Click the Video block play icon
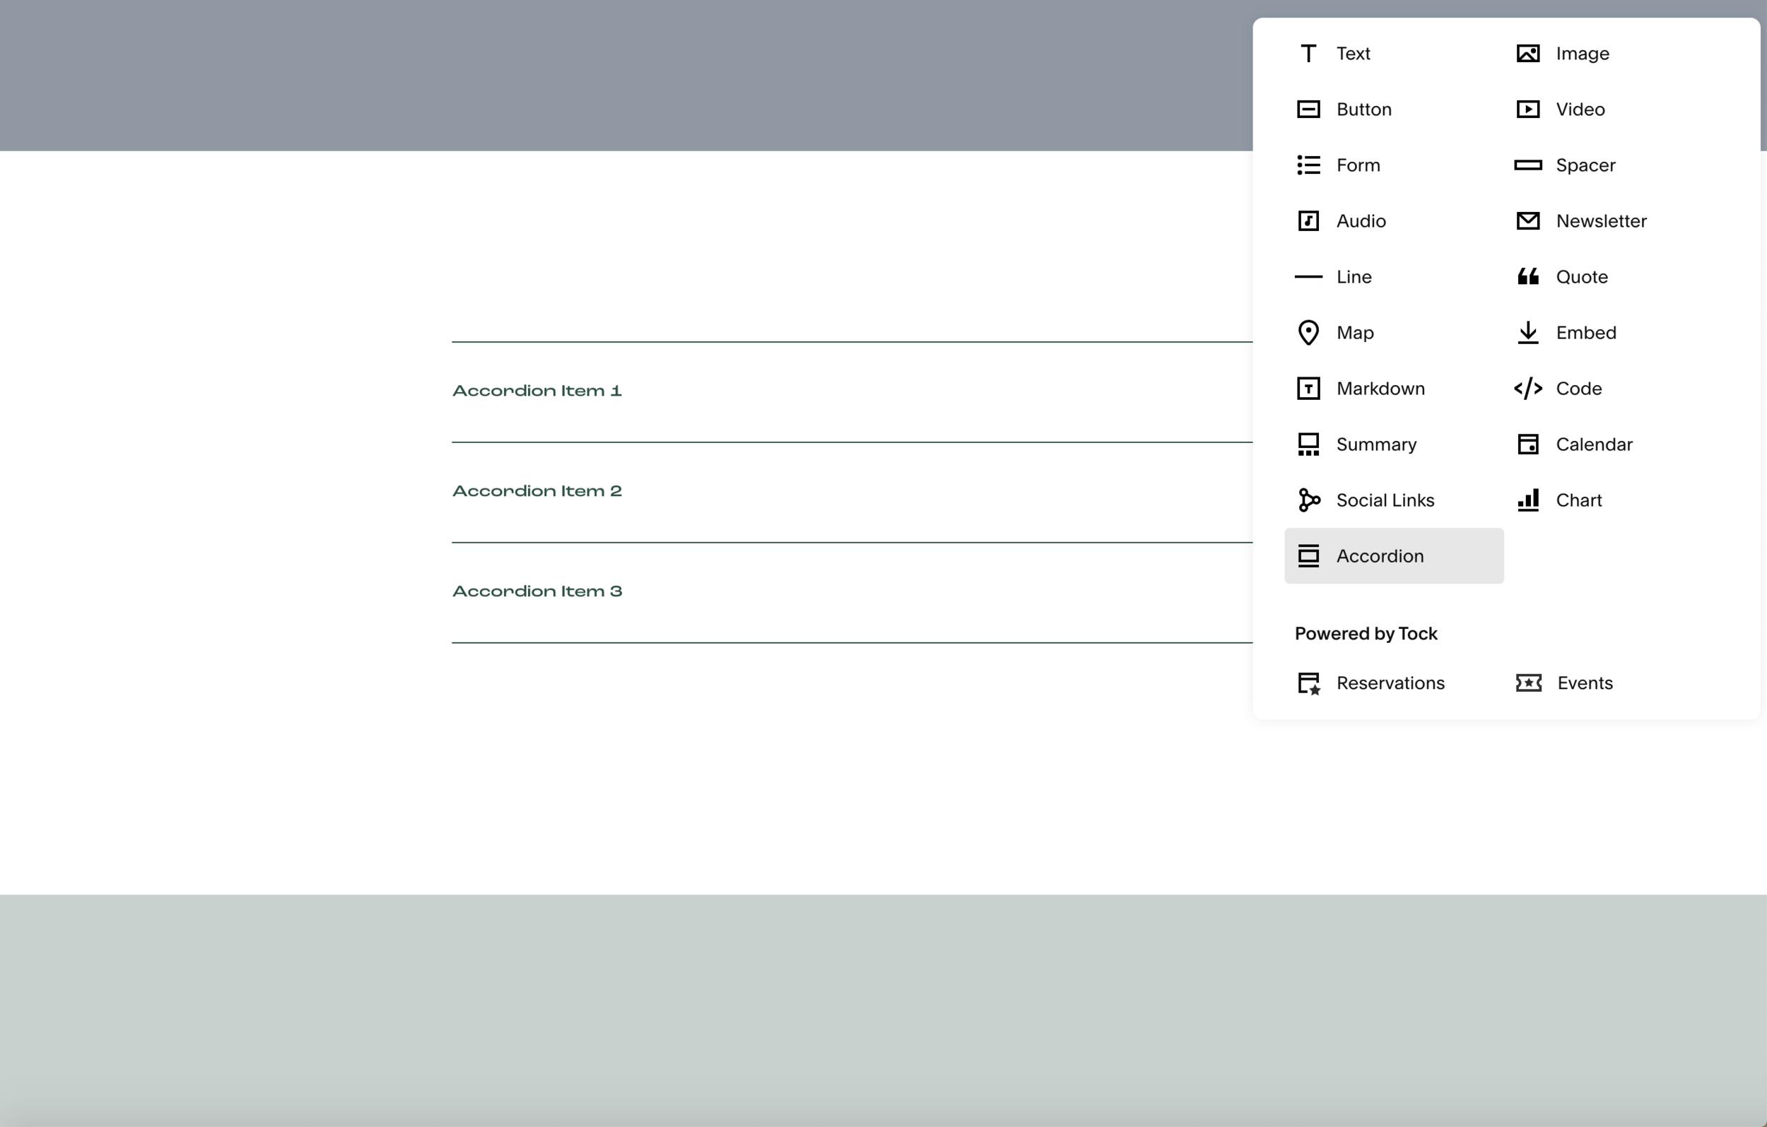 pos(1528,110)
